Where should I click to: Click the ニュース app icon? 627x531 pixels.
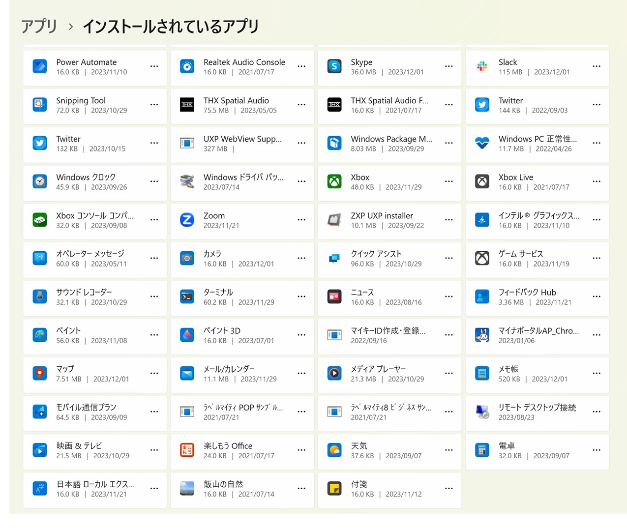coord(334,296)
